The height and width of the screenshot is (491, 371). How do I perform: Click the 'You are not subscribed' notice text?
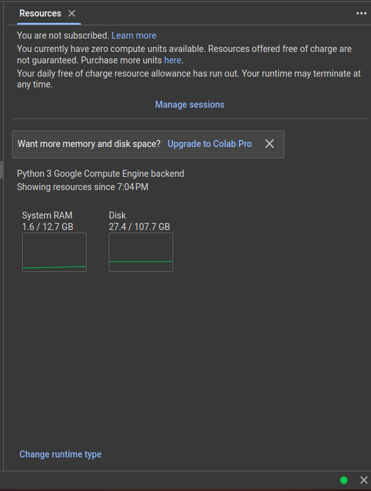tap(63, 35)
